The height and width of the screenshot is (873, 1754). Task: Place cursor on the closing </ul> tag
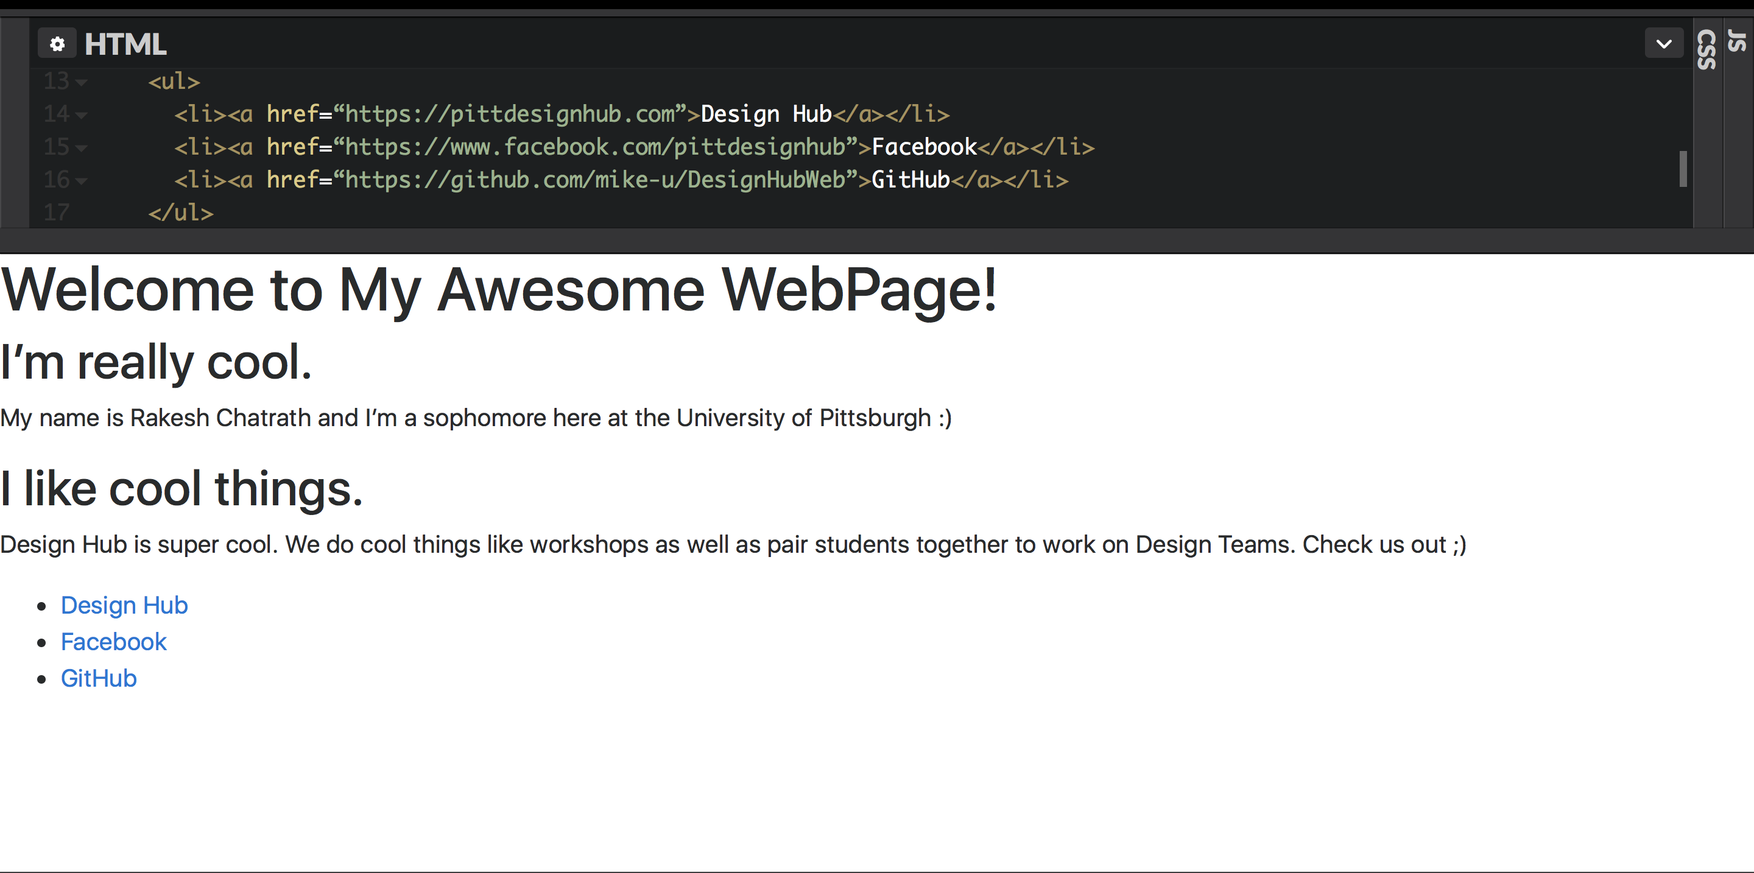click(x=181, y=213)
